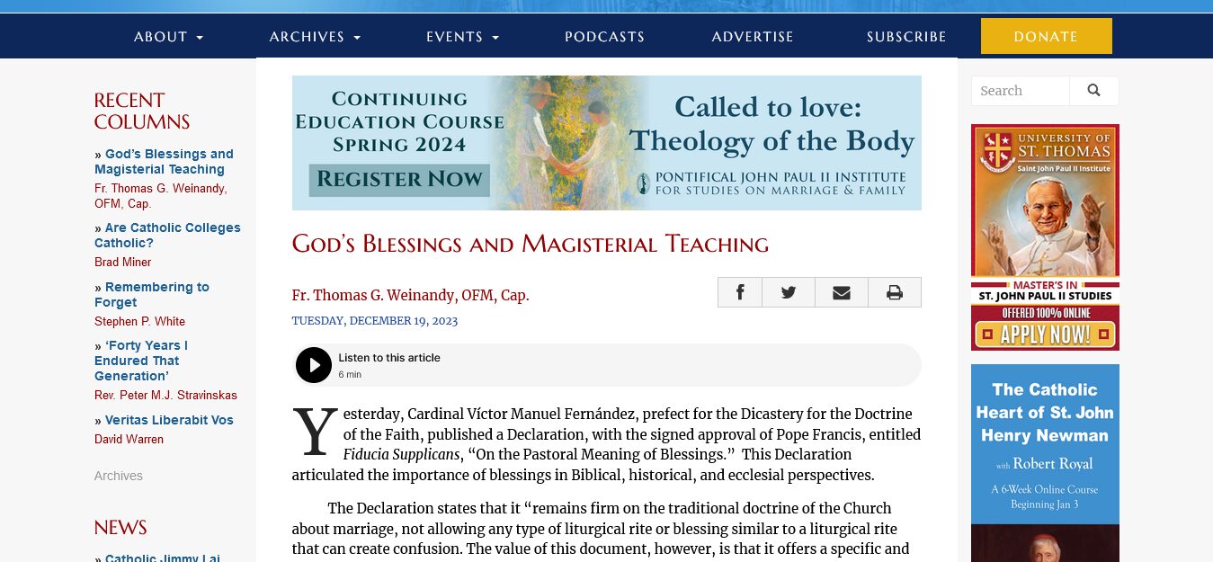Open the sidebar Archives link
The height and width of the screenshot is (562, 1213).
119,476
